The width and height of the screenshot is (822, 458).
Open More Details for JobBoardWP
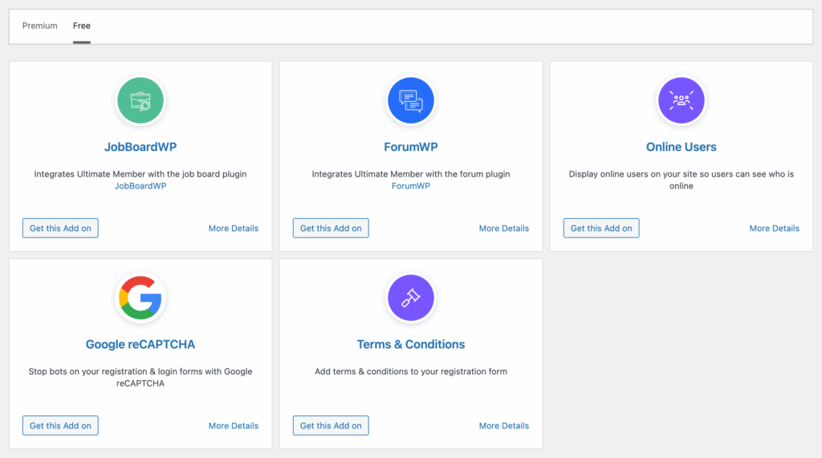pyautogui.click(x=234, y=229)
